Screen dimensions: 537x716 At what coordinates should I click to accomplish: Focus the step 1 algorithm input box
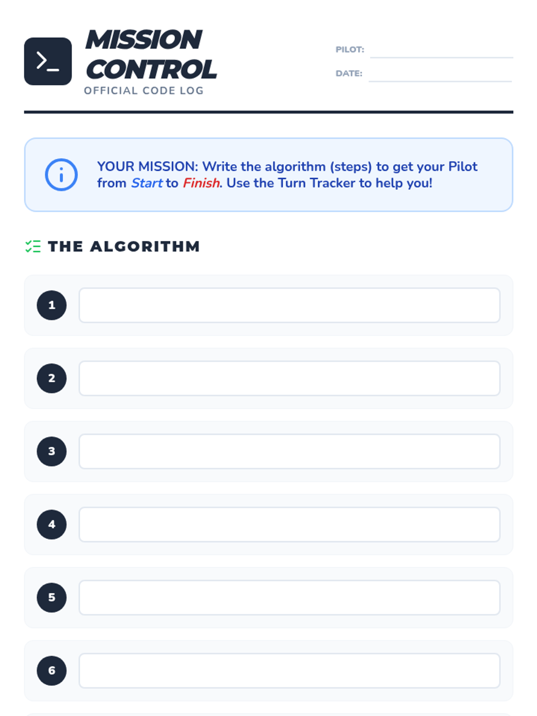click(x=289, y=305)
